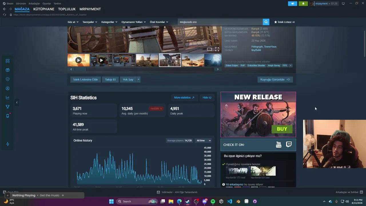Viewport: 366px width, 206px height.
Task: Hide the SIH Statistics panel
Action: coord(207,98)
